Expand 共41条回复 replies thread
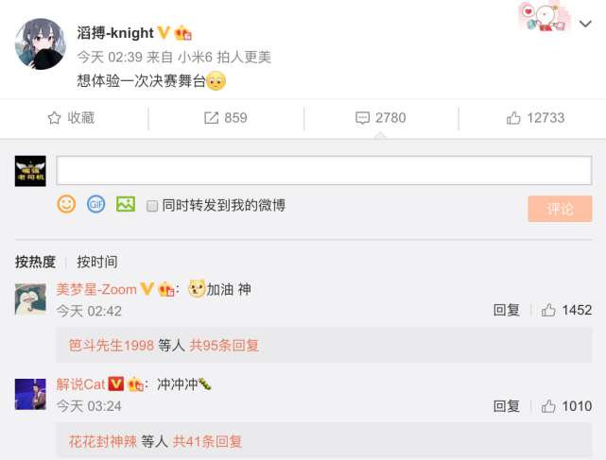This screenshot has height=460, width=606. coord(208,441)
